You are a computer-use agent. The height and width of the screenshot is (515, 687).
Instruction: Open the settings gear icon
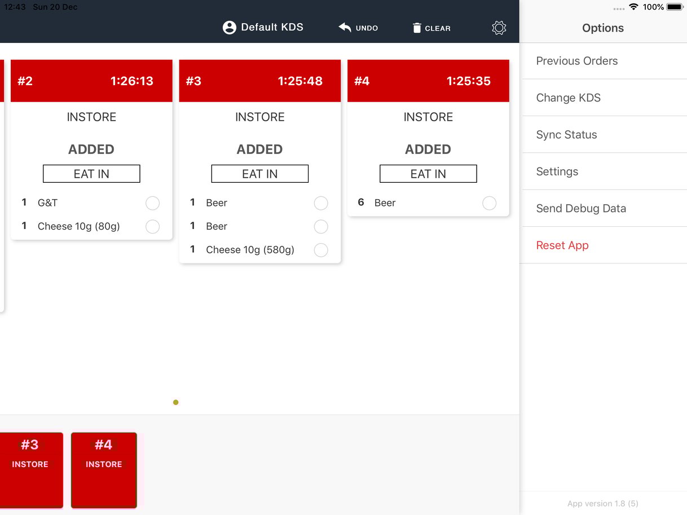[499, 28]
